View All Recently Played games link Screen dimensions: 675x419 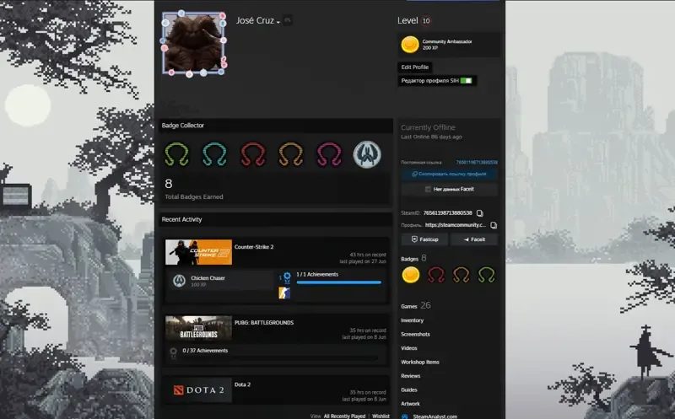coord(344,416)
